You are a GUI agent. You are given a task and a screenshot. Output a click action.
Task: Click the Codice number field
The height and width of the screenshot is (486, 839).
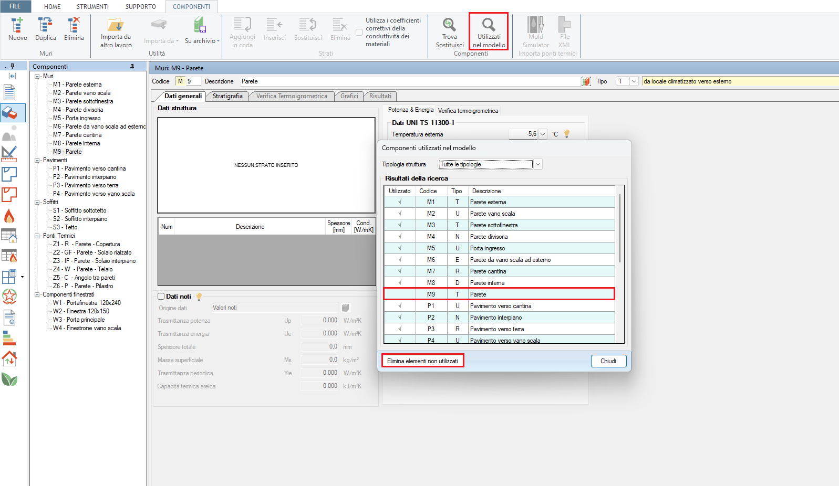point(193,81)
